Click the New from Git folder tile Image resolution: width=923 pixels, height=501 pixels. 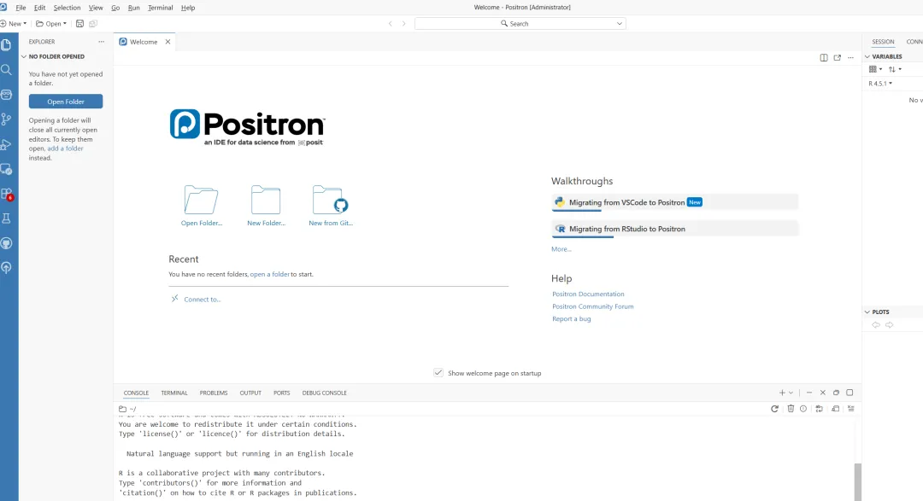pos(331,206)
